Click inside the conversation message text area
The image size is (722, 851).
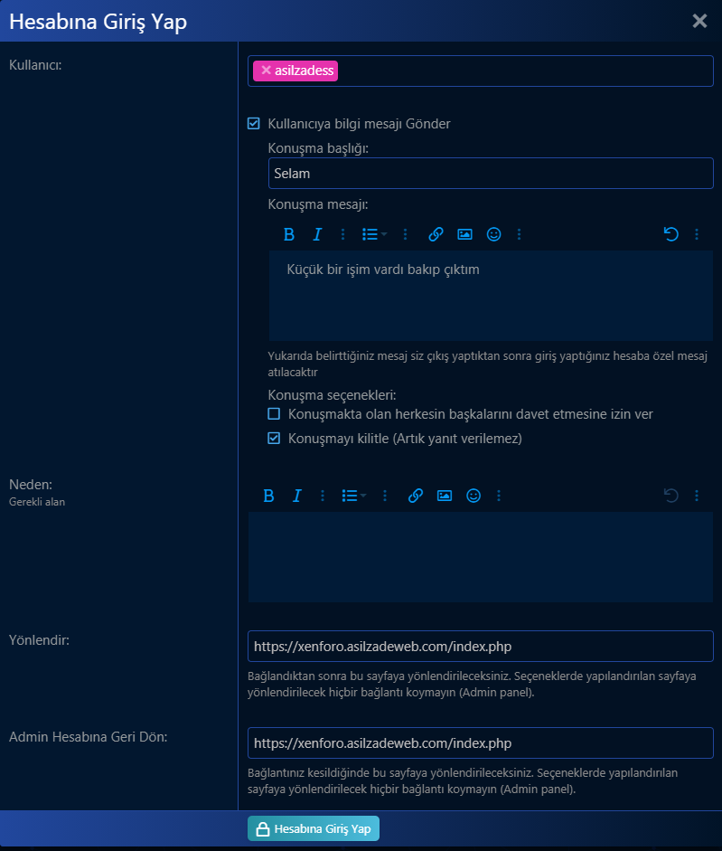pyautogui.click(x=491, y=295)
